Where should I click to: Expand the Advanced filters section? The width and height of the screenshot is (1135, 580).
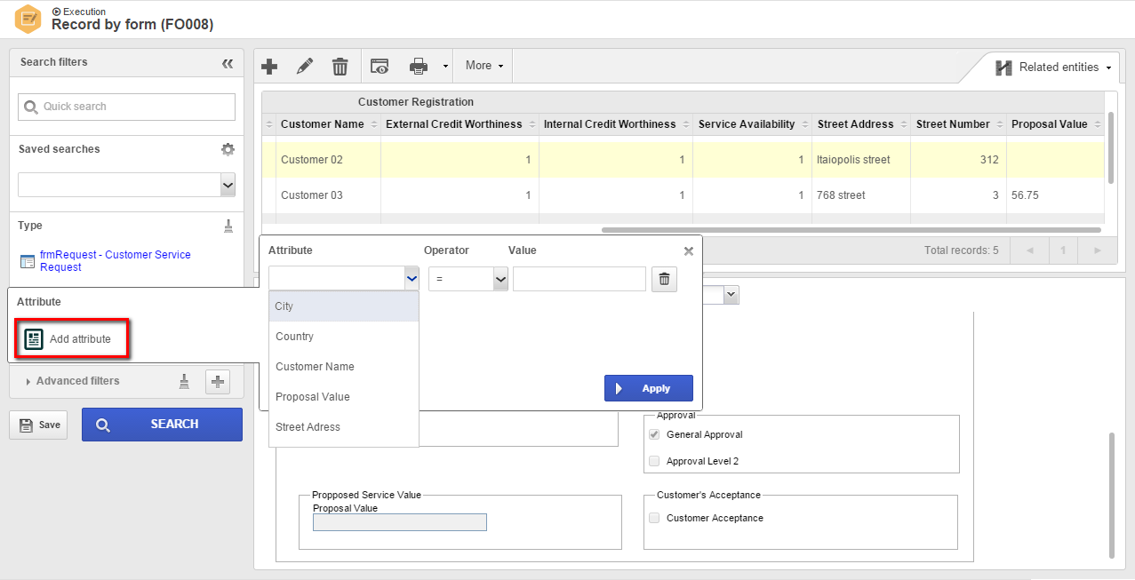[x=77, y=381]
